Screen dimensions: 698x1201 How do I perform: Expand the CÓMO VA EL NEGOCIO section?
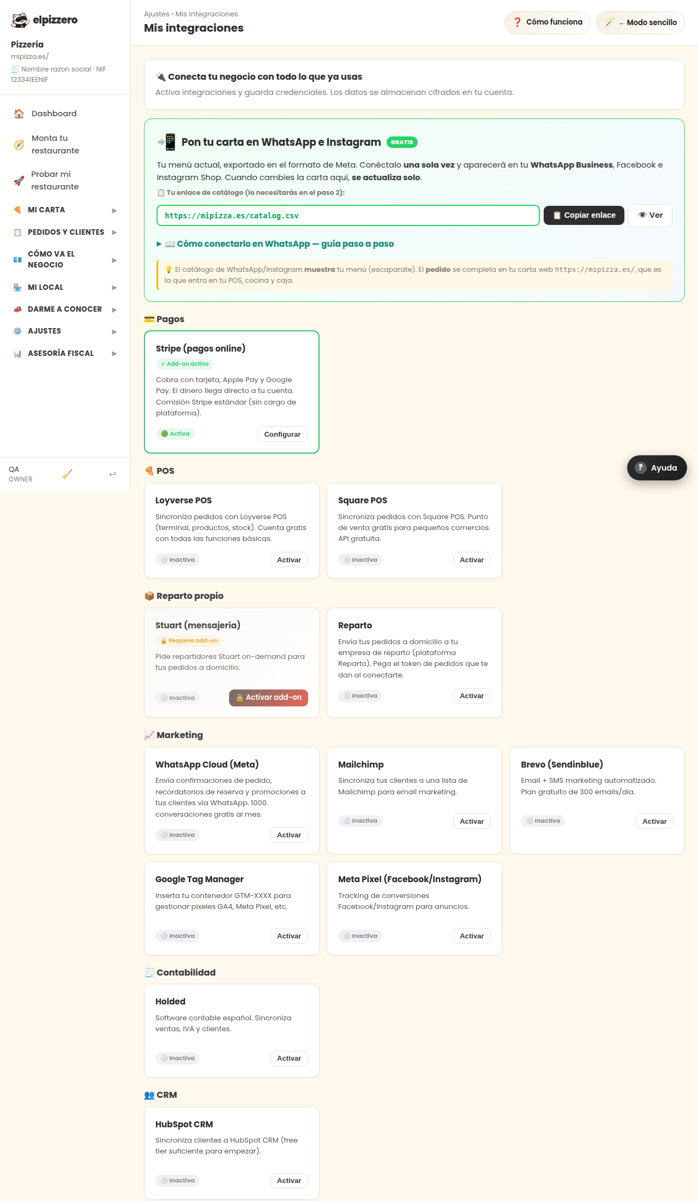(65, 260)
